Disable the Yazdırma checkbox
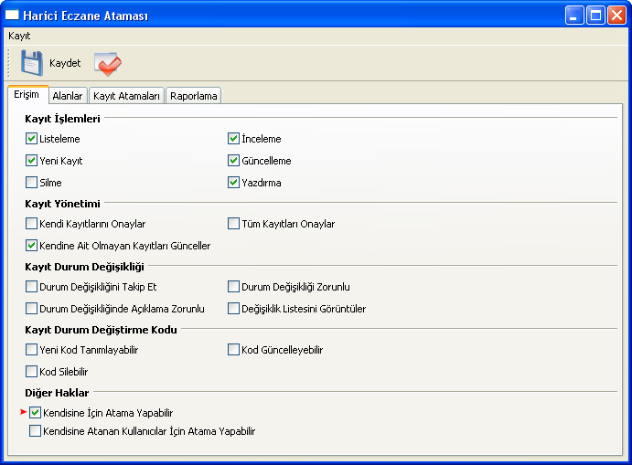Image resolution: width=632 pixels, height=465 pixels. pos(233,183)
